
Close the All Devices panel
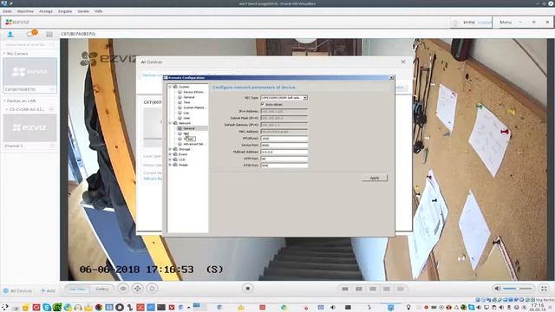coord(403,62)
